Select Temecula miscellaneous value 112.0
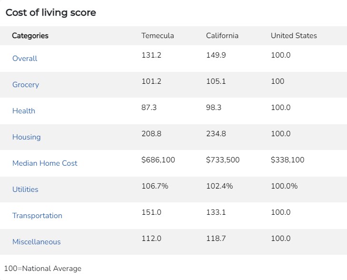 coord(151,239)
